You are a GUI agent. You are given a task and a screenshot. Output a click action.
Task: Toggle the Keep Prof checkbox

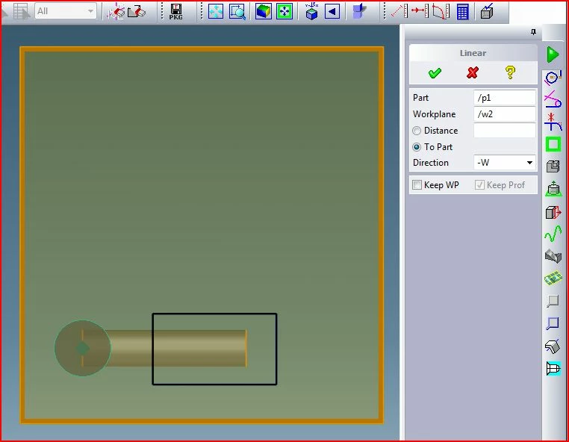pos(479,185)
